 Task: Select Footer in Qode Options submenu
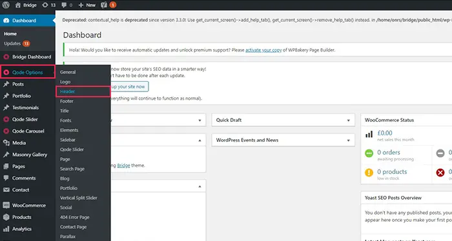67,101
